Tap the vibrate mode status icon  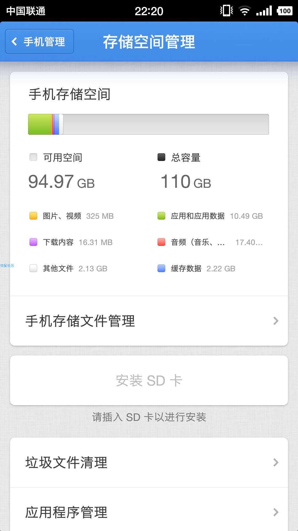[227, 11]
